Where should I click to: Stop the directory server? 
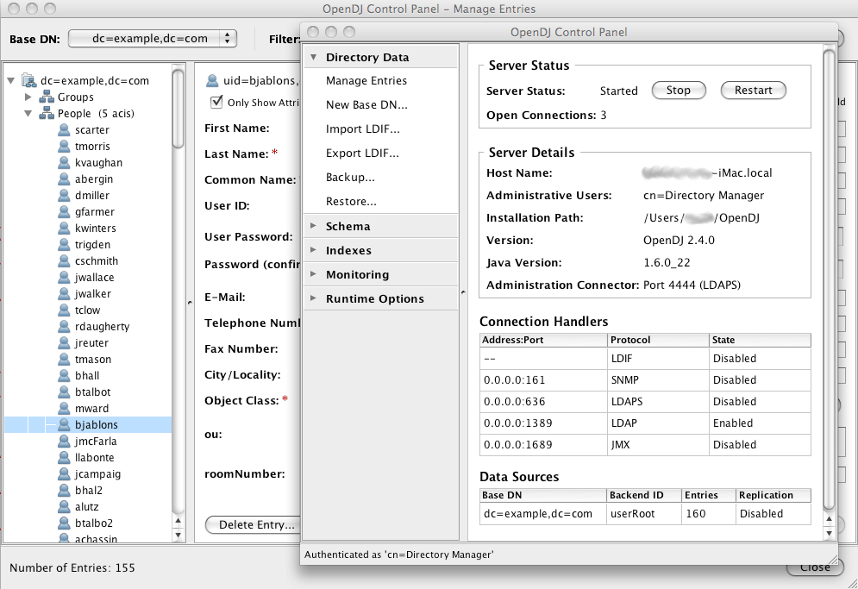click(679, 91)
